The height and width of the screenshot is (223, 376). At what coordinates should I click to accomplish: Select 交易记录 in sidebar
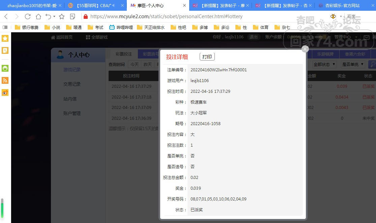point(72,84)
